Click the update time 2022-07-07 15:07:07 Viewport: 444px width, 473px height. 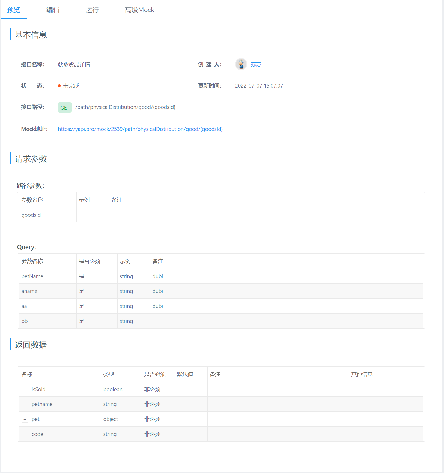pos(259,85)
